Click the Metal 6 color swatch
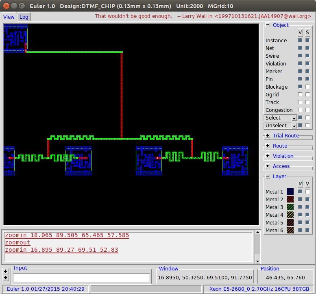 click(290, 230)
